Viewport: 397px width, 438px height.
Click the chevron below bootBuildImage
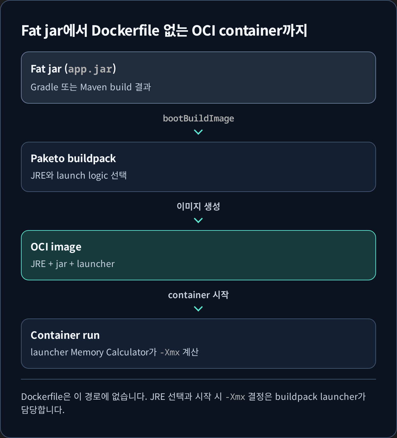(x=198, y=132)
